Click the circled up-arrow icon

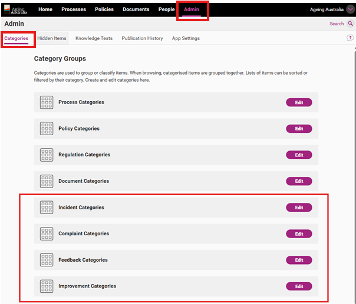coord(351,38)
